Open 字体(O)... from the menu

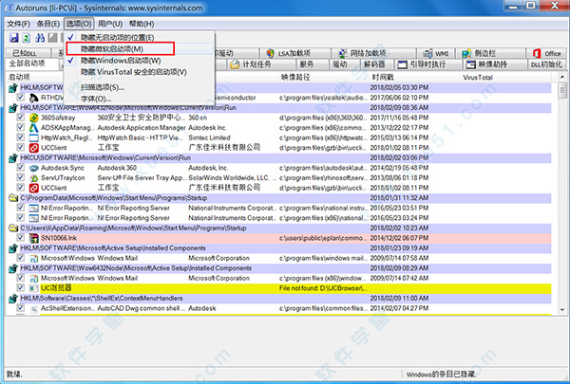140,99
